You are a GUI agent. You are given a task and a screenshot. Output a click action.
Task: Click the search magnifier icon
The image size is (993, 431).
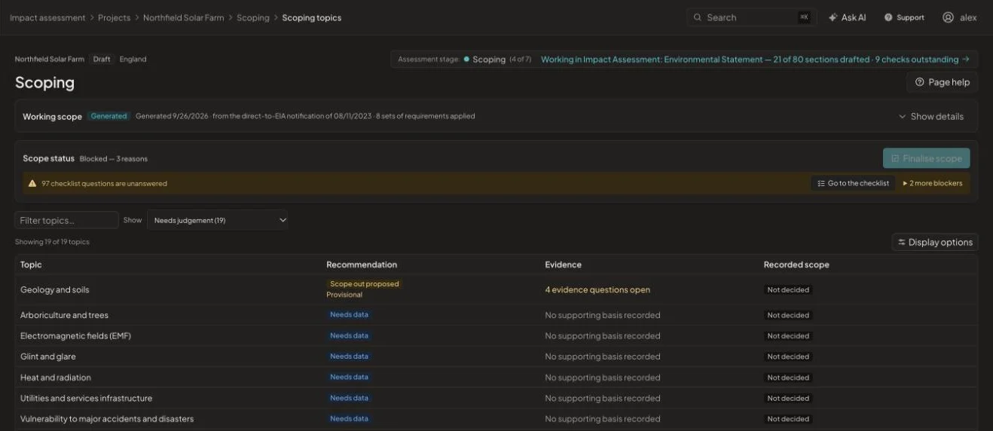(x=698, y=17)
